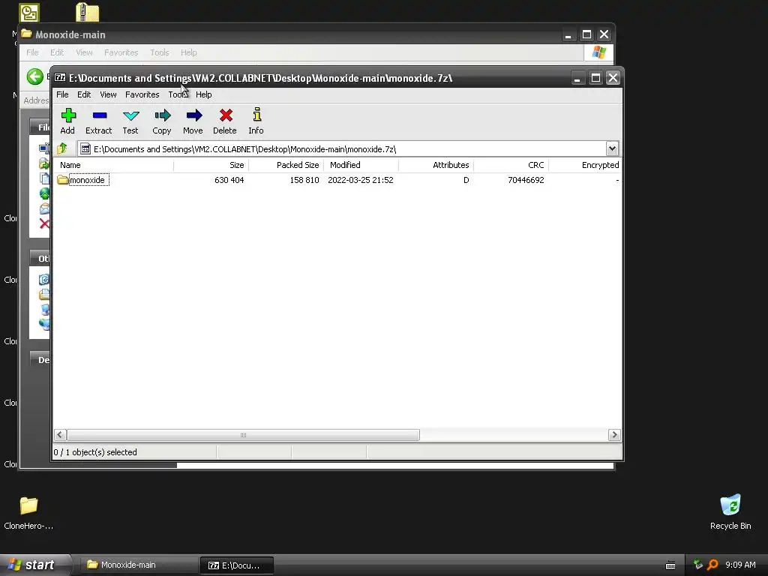Open Tools menu in Monoxide-main window
This screenshot has height=576, width=768.
click(160, 52)
